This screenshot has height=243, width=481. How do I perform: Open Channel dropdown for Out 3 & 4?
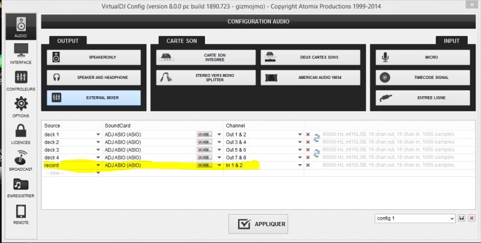(x=299, y=142)
